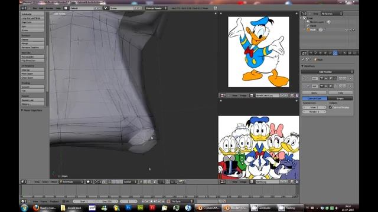Open the 3D viewport editor type selector
This screenshot has width=378, height=212.
[x=24, y=182]
